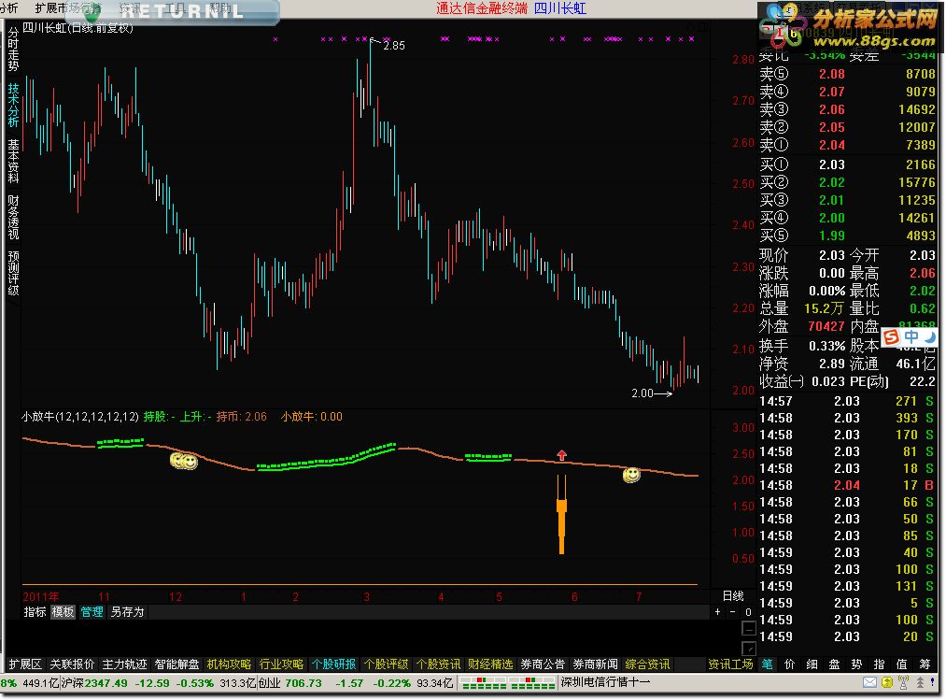The height and width of the screenshot is (700, 946).
Task: Select the 日线 period label
Action: pyautogui.click(x=733, y=596)
